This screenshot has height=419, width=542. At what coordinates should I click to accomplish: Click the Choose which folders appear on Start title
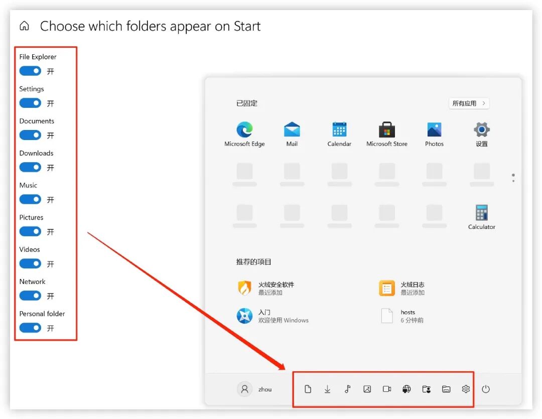[150, 26]
